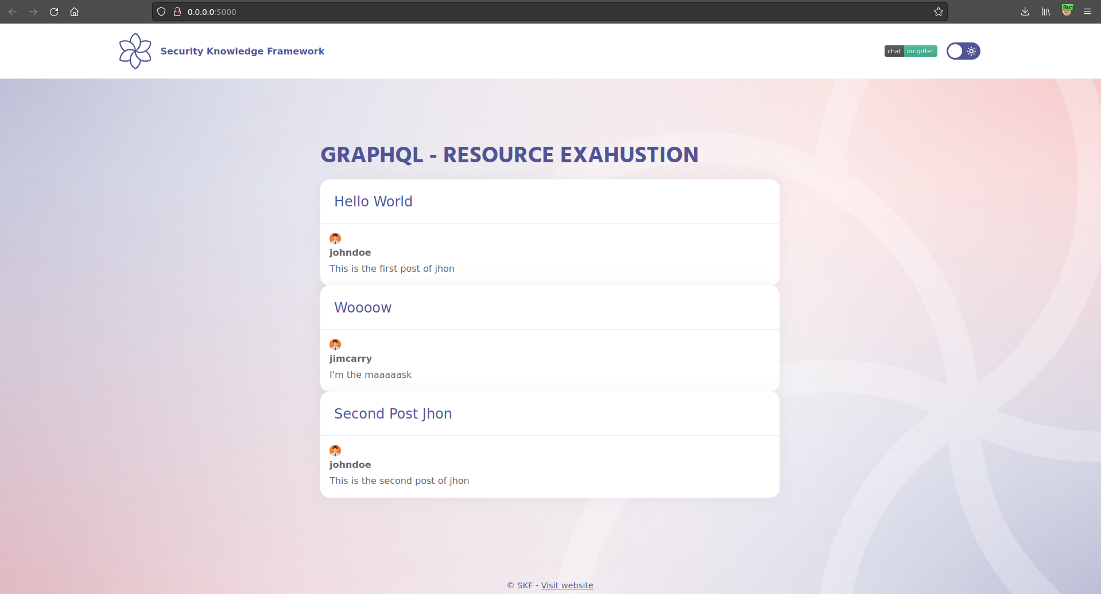Click author name johndoe under Hello World

pos(350,252)
